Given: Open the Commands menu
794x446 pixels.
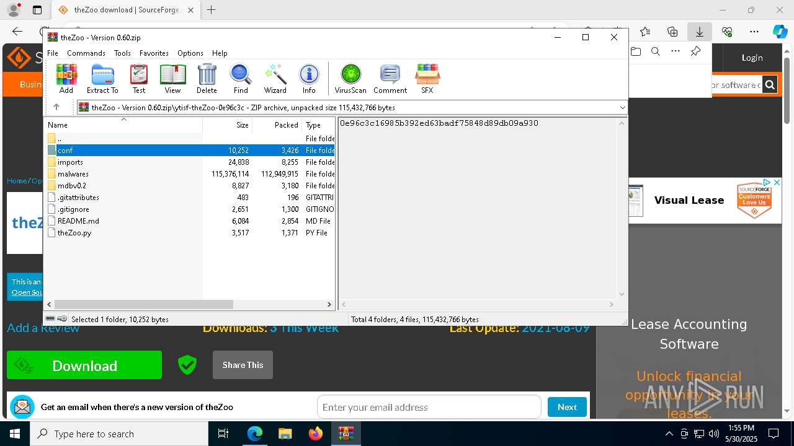Looking at the screenshot, I should click(x=86, y=53).
